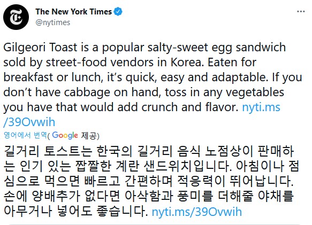The height and width of the screenshot is (225, 312).
Task: Open nyti.ms/39Ovwih link in Korean translation
Action: [197, 212]
